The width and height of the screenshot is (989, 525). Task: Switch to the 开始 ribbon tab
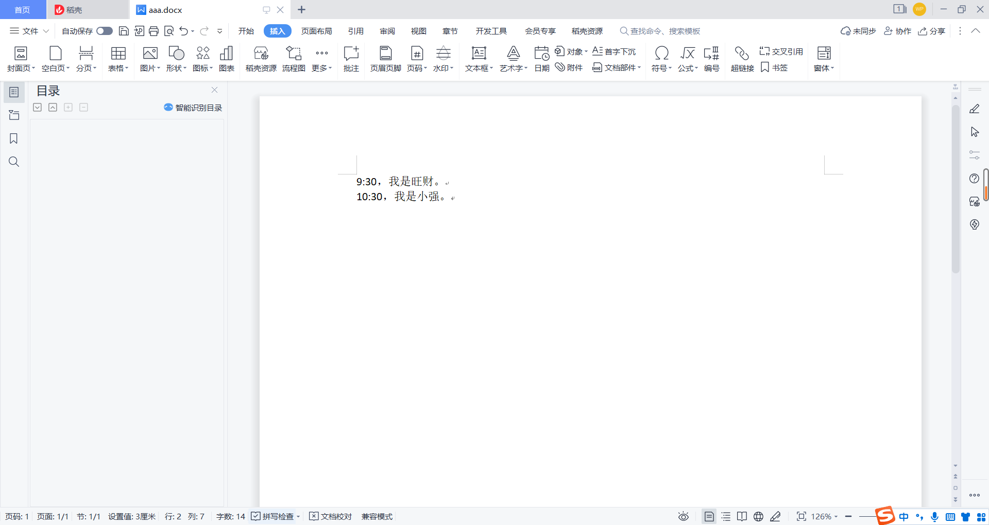(246, 31)
